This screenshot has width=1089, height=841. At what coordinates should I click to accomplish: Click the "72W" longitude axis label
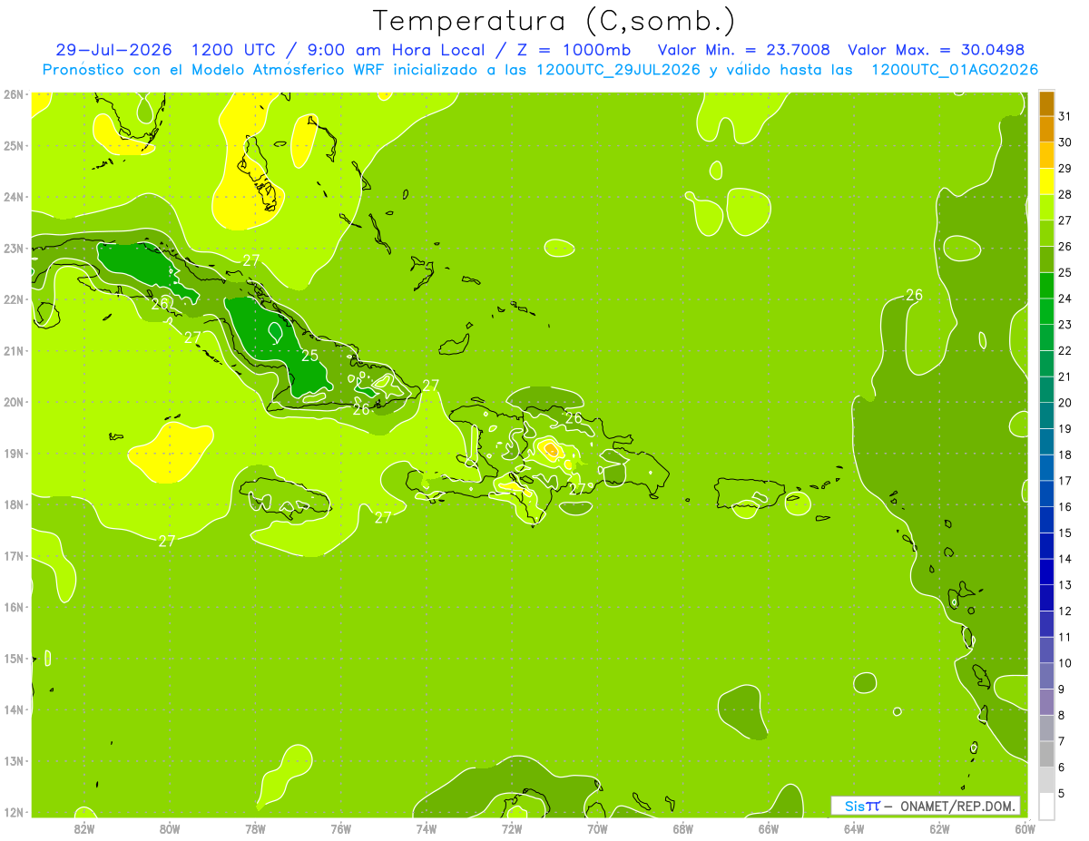(511, 828)
